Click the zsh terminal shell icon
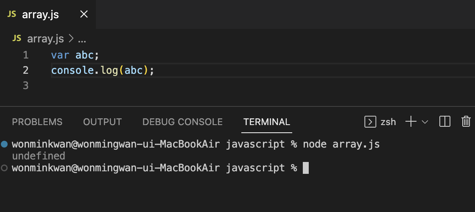The width and height of the screenshot is (475, 212). pos(370,122)
